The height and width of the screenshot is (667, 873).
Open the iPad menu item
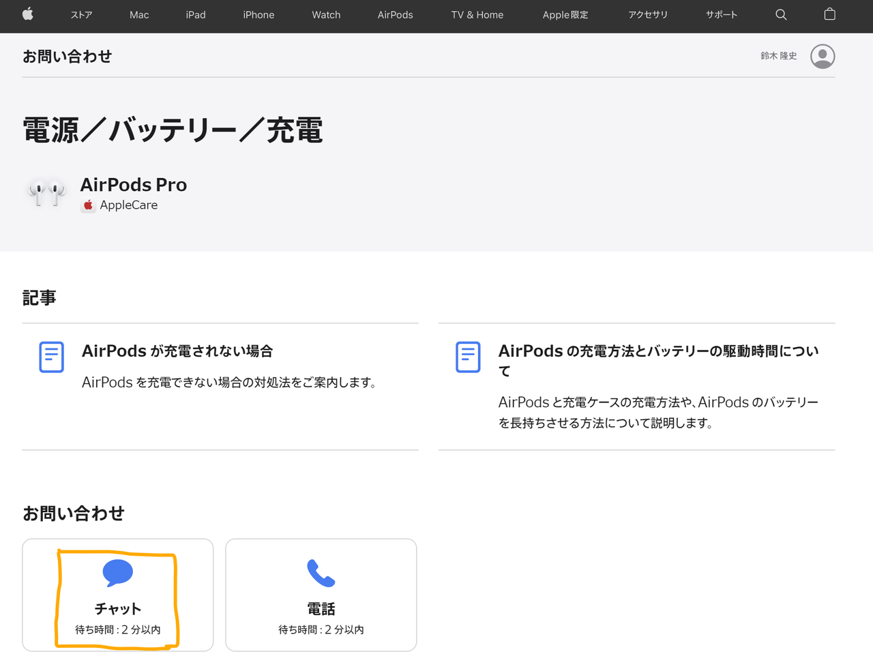pos(196,14)
